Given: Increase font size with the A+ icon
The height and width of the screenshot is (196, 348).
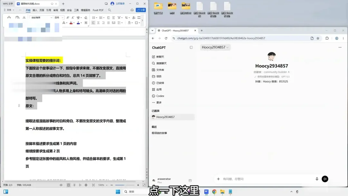Looking at the screenshot, I should [68, 17].
